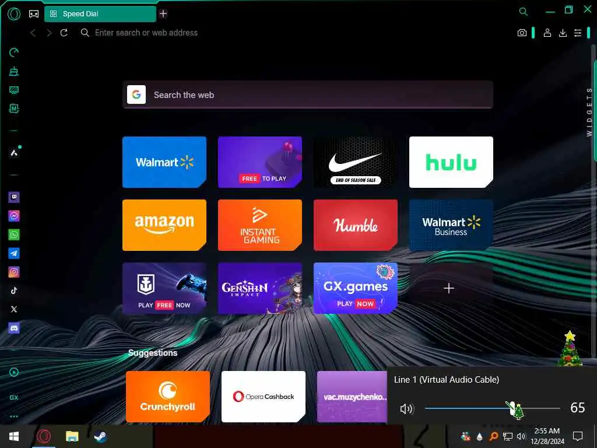Open the Free To Play tile

[x=260, y=162]
